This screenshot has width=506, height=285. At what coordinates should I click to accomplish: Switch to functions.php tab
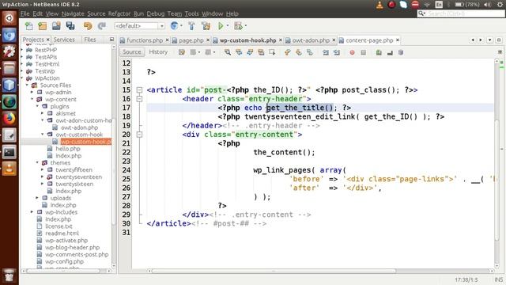click(144, 40)
